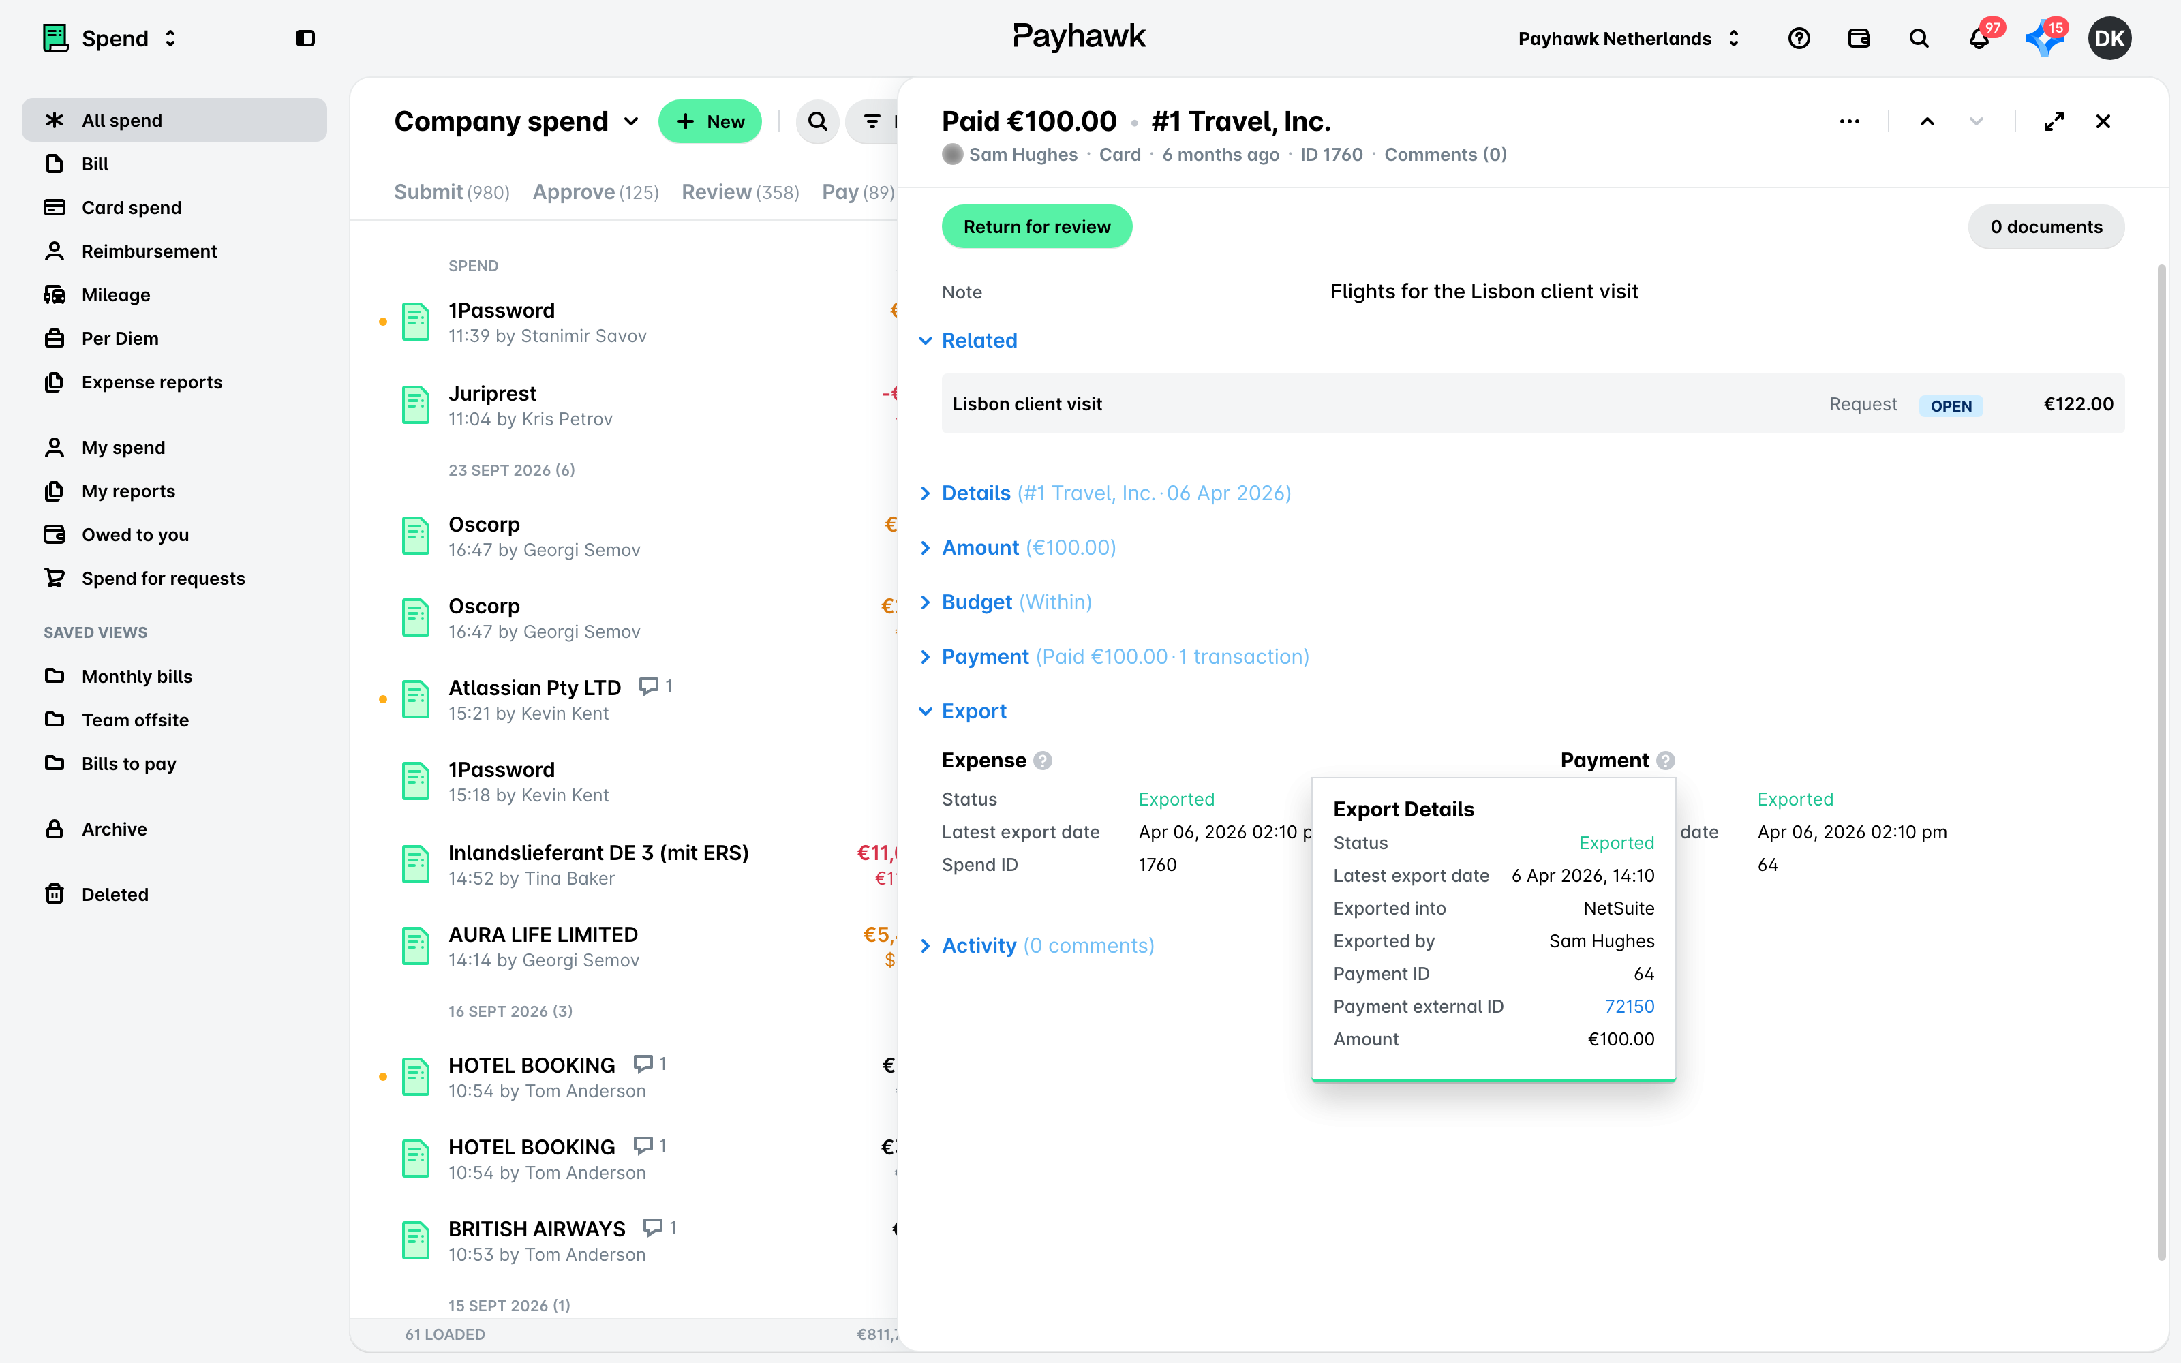Switch to the Approve tab

coord(596,192)
